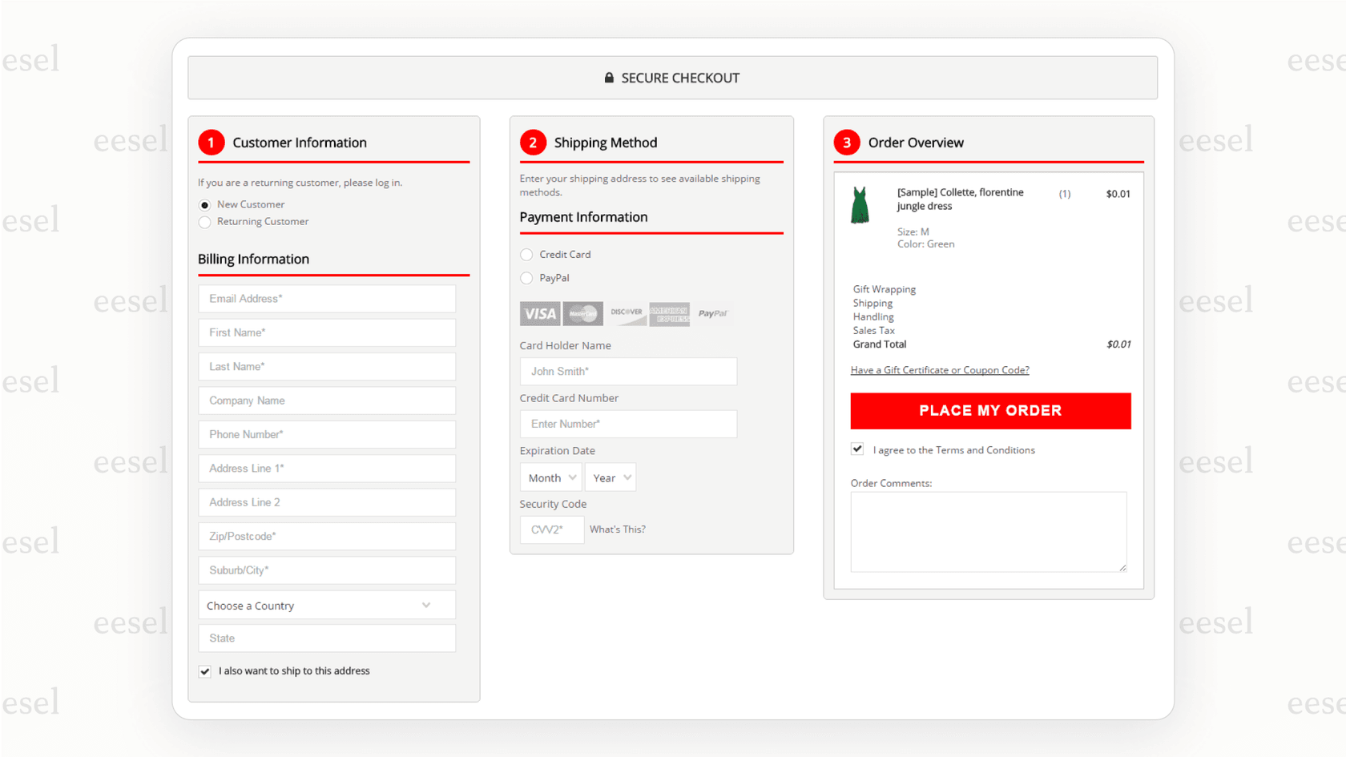Click the American Express icon
Screen dimensions: 1346x757
pyautogui.click(x=669, y=313)
